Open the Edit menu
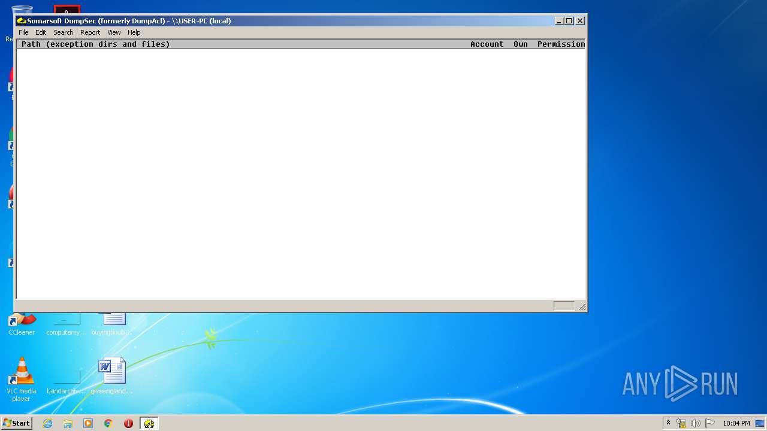 coord(41,32)
